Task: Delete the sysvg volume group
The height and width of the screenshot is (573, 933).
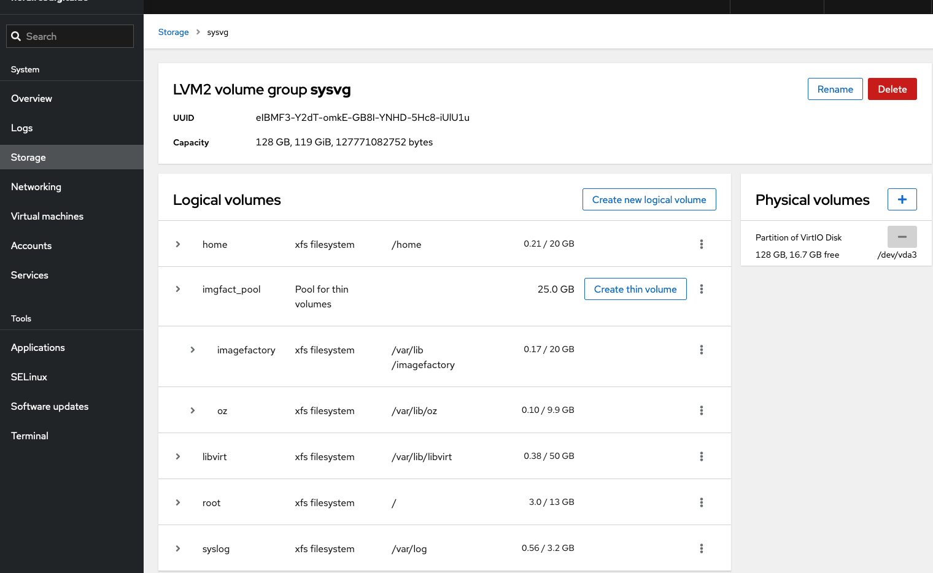Action: pyautogui.click(x=892, y=89)
